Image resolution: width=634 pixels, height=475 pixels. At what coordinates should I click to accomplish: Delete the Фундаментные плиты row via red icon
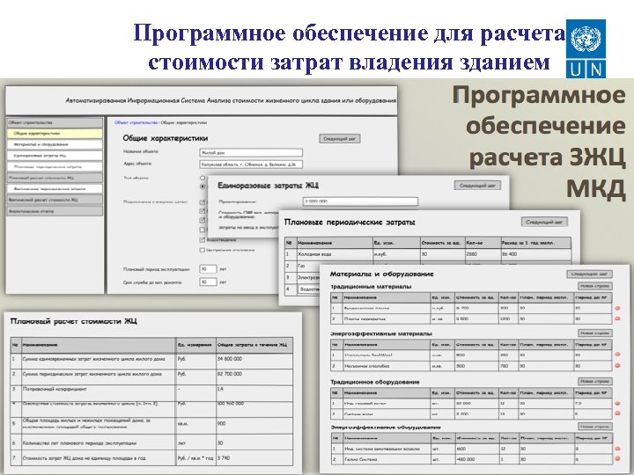(617, 308)
